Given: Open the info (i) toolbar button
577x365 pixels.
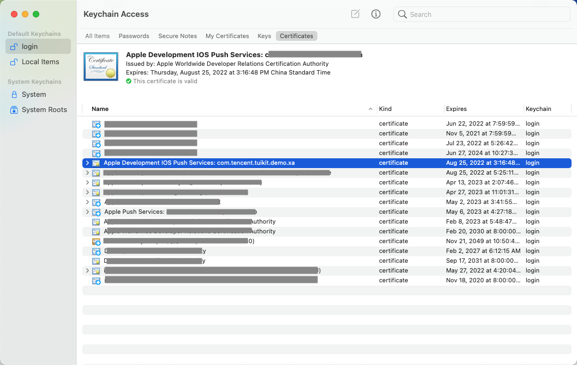Looking at the screenshot, I should 376,14.
